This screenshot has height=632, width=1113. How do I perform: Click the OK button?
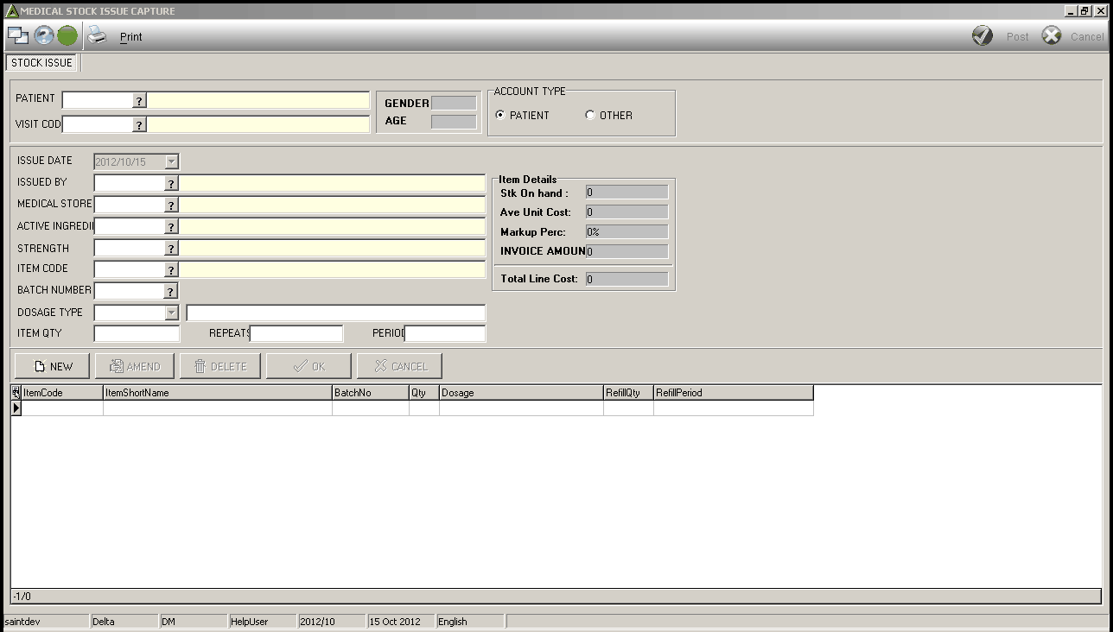coord(308,366)
